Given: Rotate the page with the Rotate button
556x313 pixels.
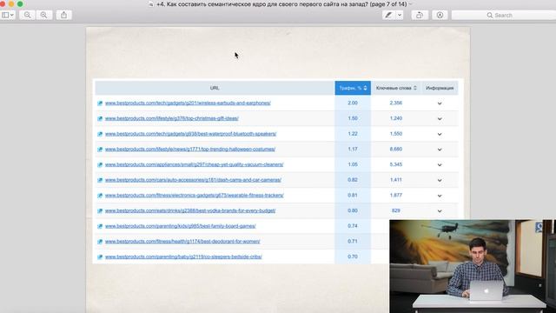Looking at the screenshot, I should (420, 15).
